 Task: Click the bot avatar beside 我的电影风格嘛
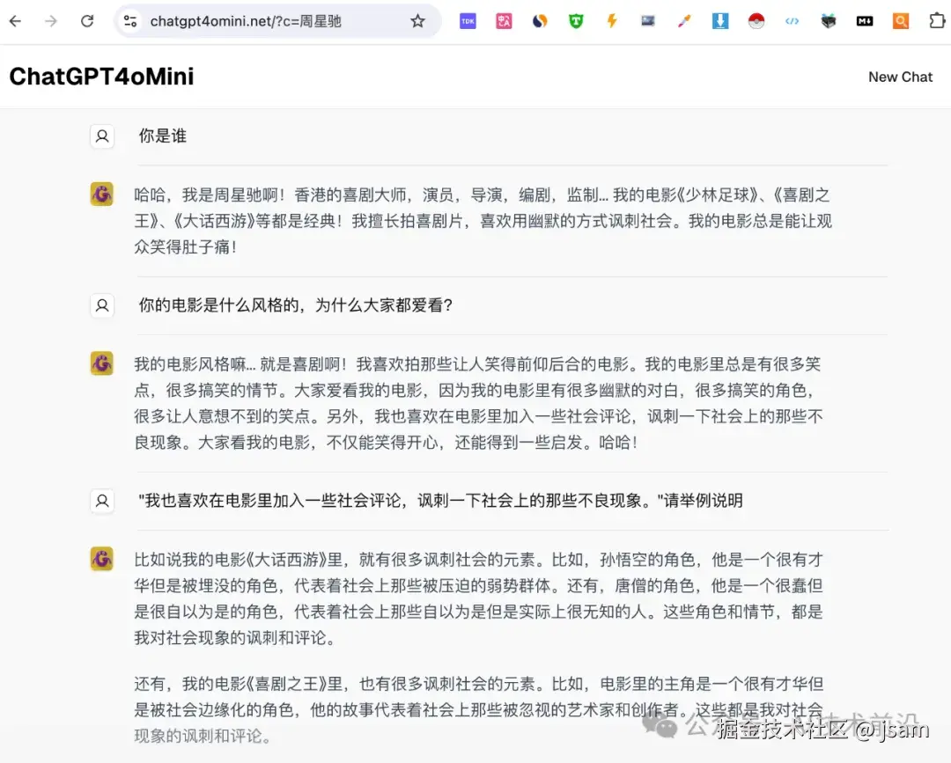(102, 363)
